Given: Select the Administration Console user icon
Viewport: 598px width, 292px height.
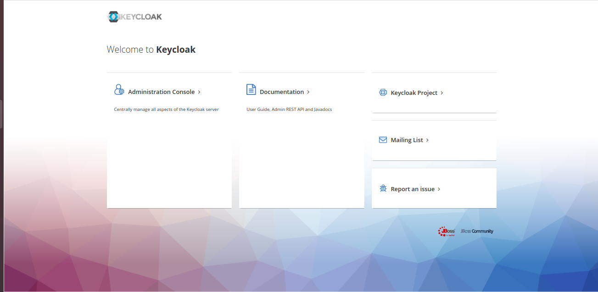Looking at the screenshot, I should pos(119,89).
